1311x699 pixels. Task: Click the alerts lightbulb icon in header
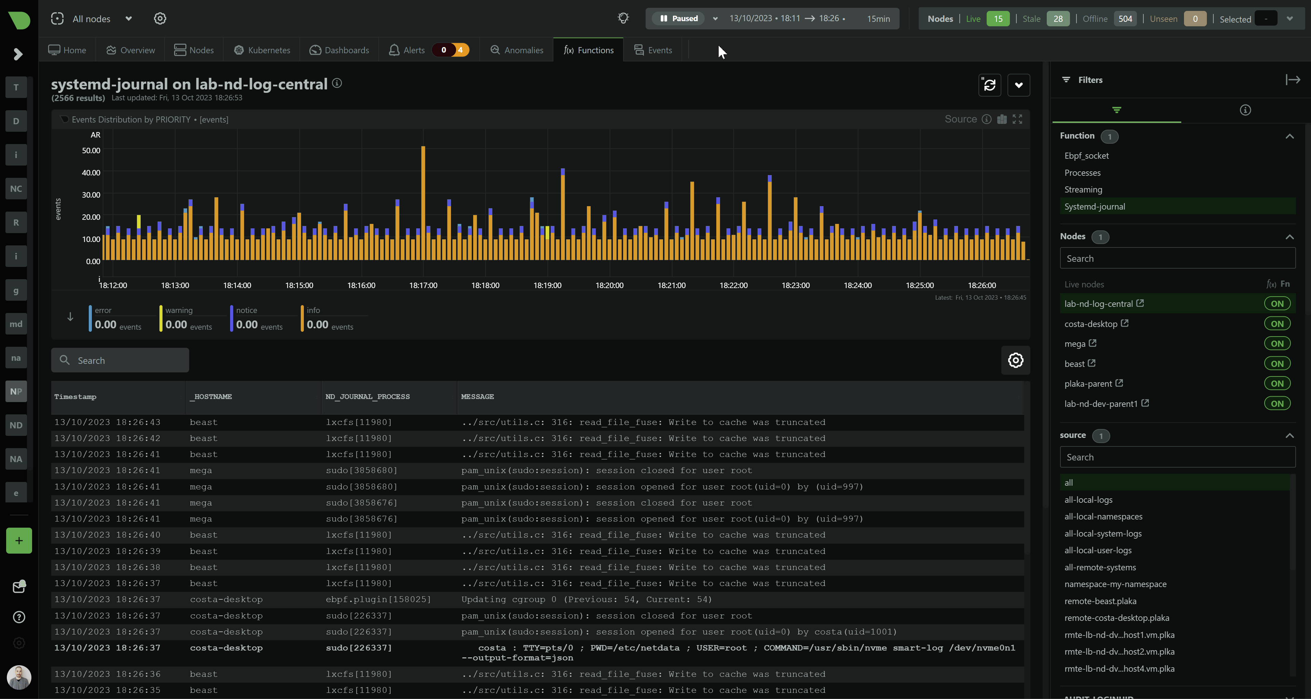pos(623,18)
